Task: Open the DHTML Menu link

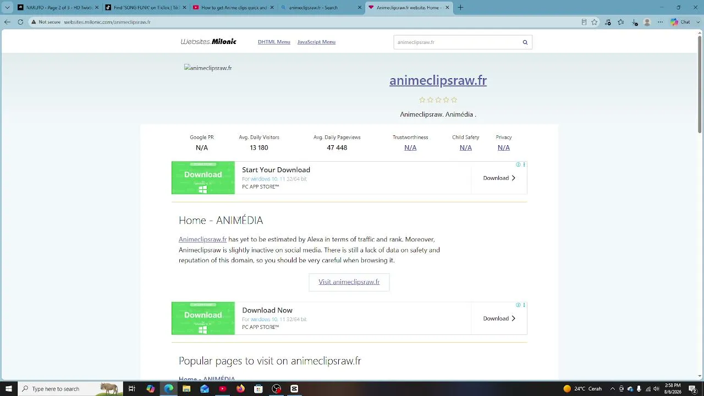Action: (274, 42)
